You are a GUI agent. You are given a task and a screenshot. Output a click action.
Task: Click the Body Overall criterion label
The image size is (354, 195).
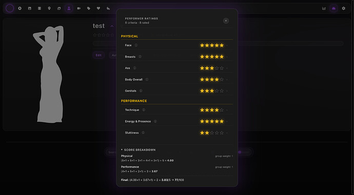(134, 79)
